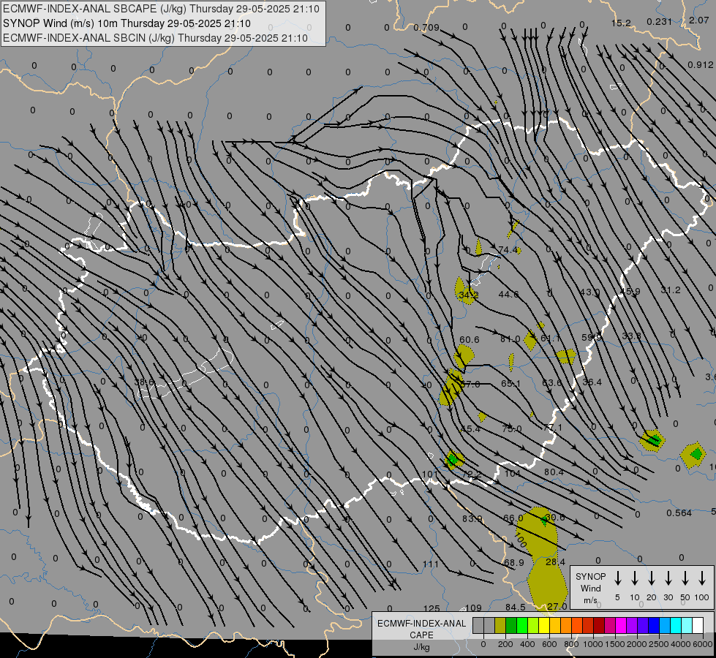This screenshot has height=658, width=716.
Task: Click the SYNOP Wind 10m title line
Action: tap(127, 23)
